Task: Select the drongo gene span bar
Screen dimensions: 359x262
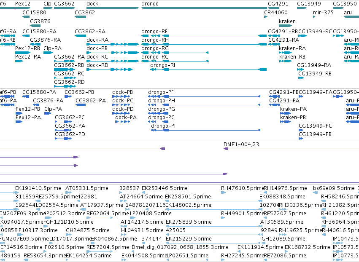Action: click(x=204, y=8)
